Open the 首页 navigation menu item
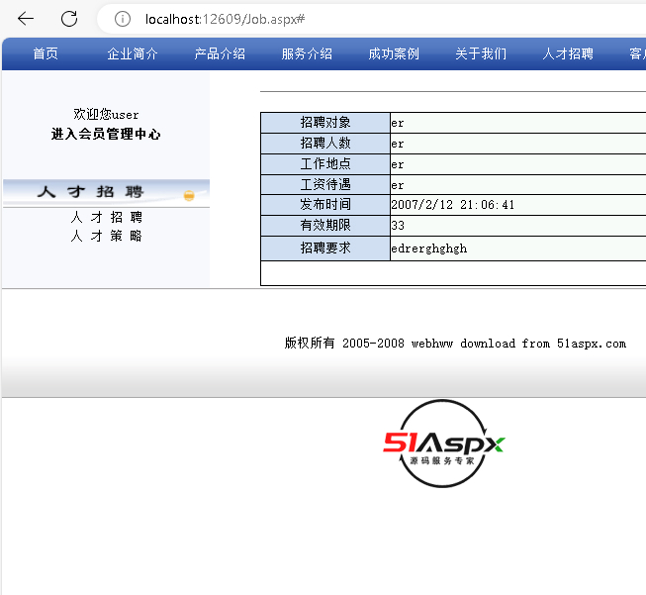Image resolution: width=646 pixels, height=595 pixels. tap(46, 54)
